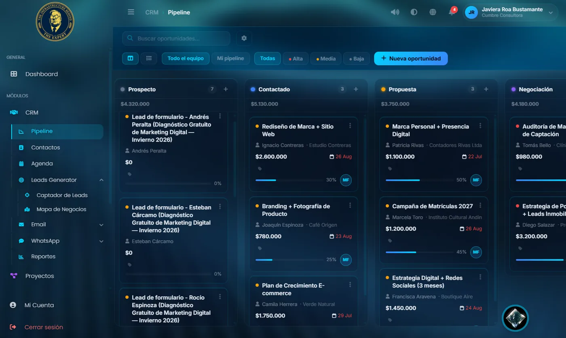Screen dimensions: 566x338
Task: Open Captador de Leads
Action: point(61,195)
